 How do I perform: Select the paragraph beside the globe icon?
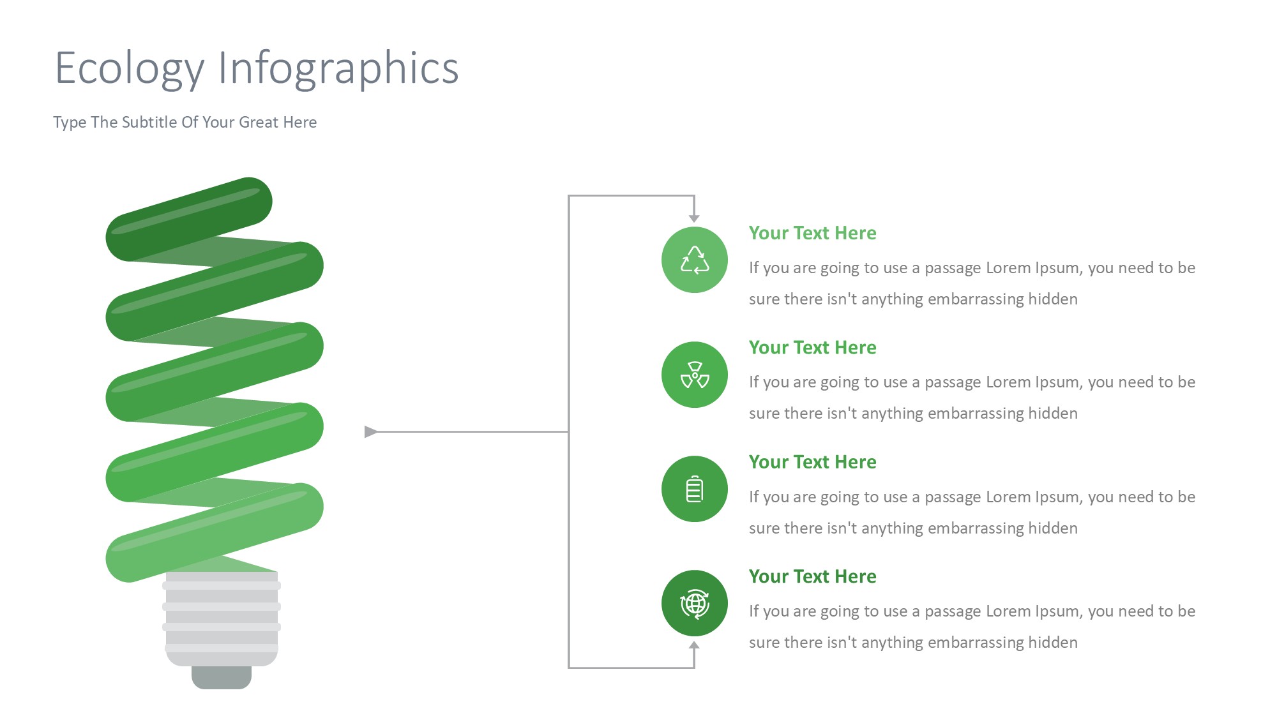(x=971, y=626)
